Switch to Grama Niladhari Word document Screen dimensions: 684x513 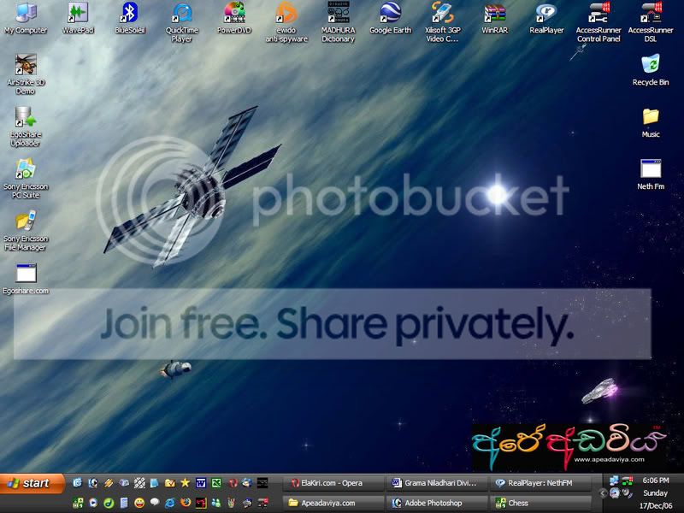(436, 483)
